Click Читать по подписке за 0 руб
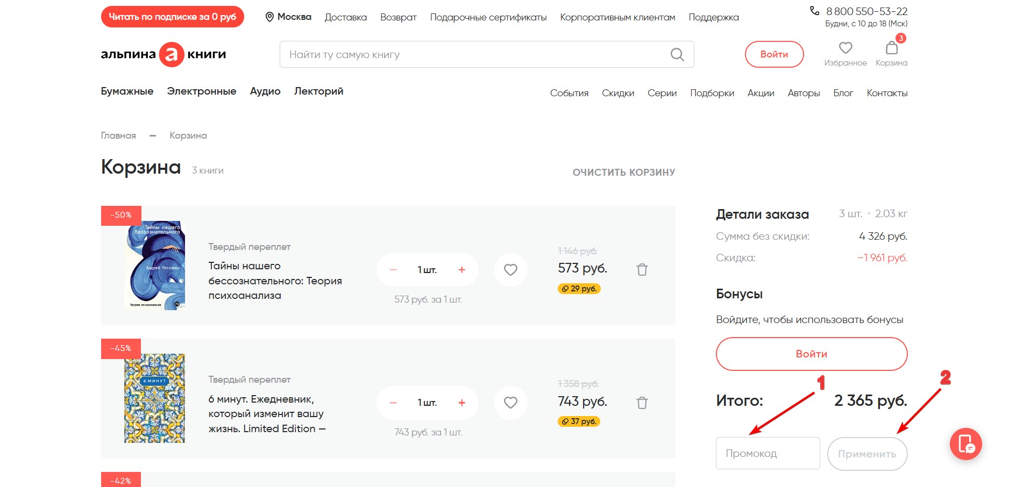The width and height of the screenshot is (1009, 487). coord(173,17)
